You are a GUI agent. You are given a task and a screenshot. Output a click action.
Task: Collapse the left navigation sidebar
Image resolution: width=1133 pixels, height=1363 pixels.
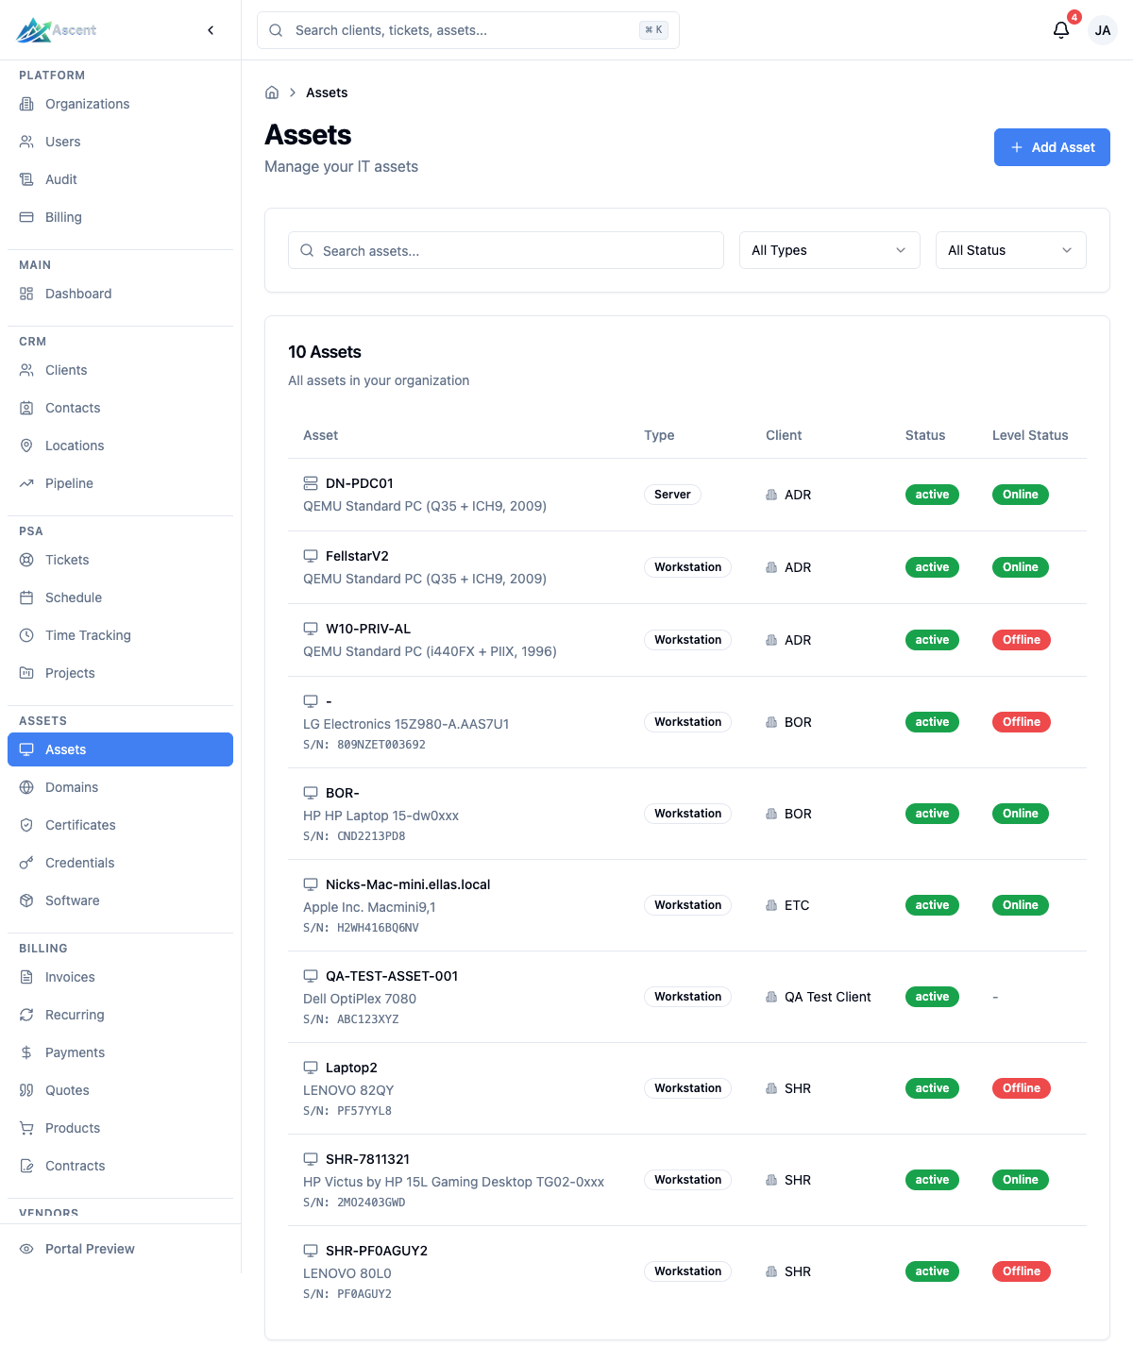pyautogui.click(x=210, y=29)
